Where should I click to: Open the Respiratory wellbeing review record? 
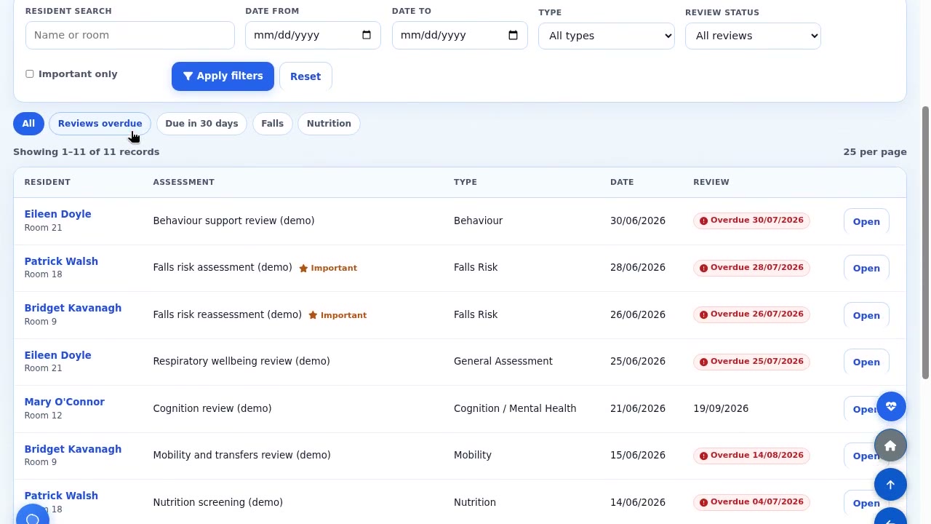pos(866,362)
